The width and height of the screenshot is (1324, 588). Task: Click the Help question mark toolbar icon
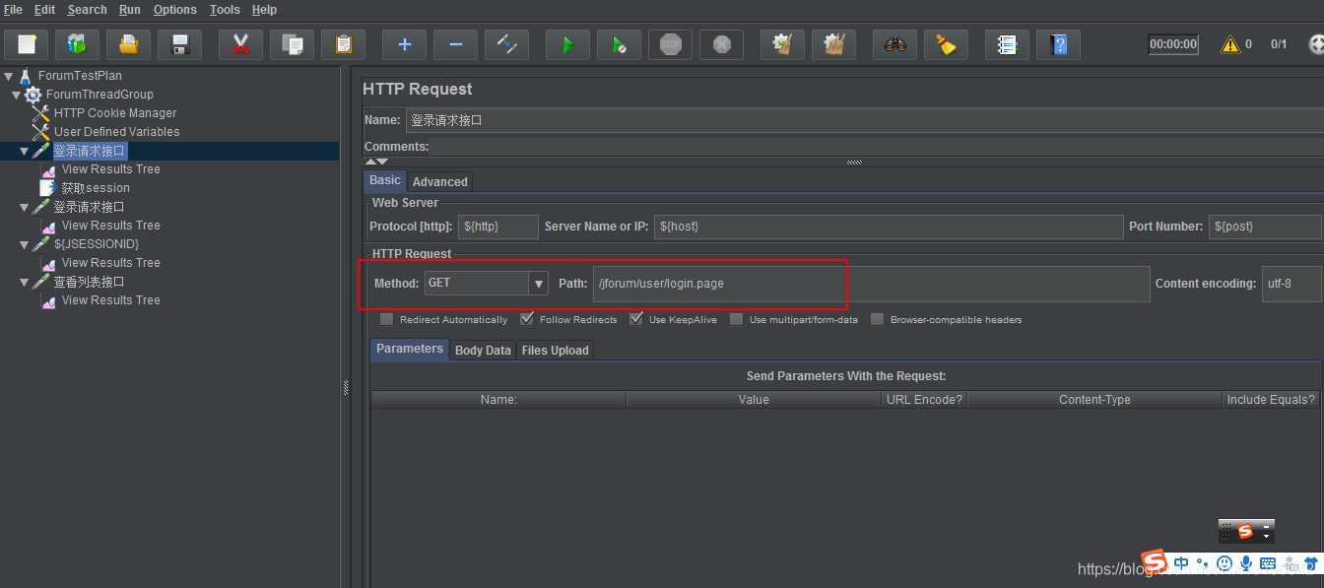pos(1058,44)
